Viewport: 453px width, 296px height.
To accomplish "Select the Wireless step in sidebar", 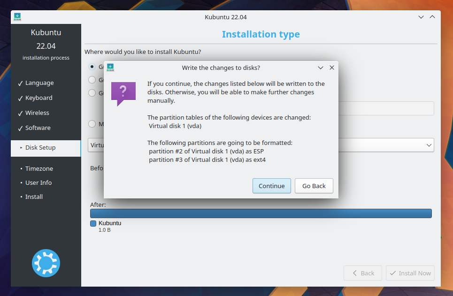I will 37,113.
